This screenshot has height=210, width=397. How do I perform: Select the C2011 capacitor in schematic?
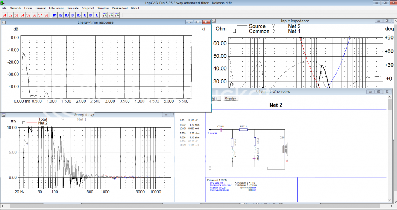(x=221, y=129)
